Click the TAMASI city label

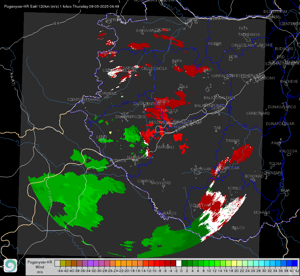tap(233, 141)
